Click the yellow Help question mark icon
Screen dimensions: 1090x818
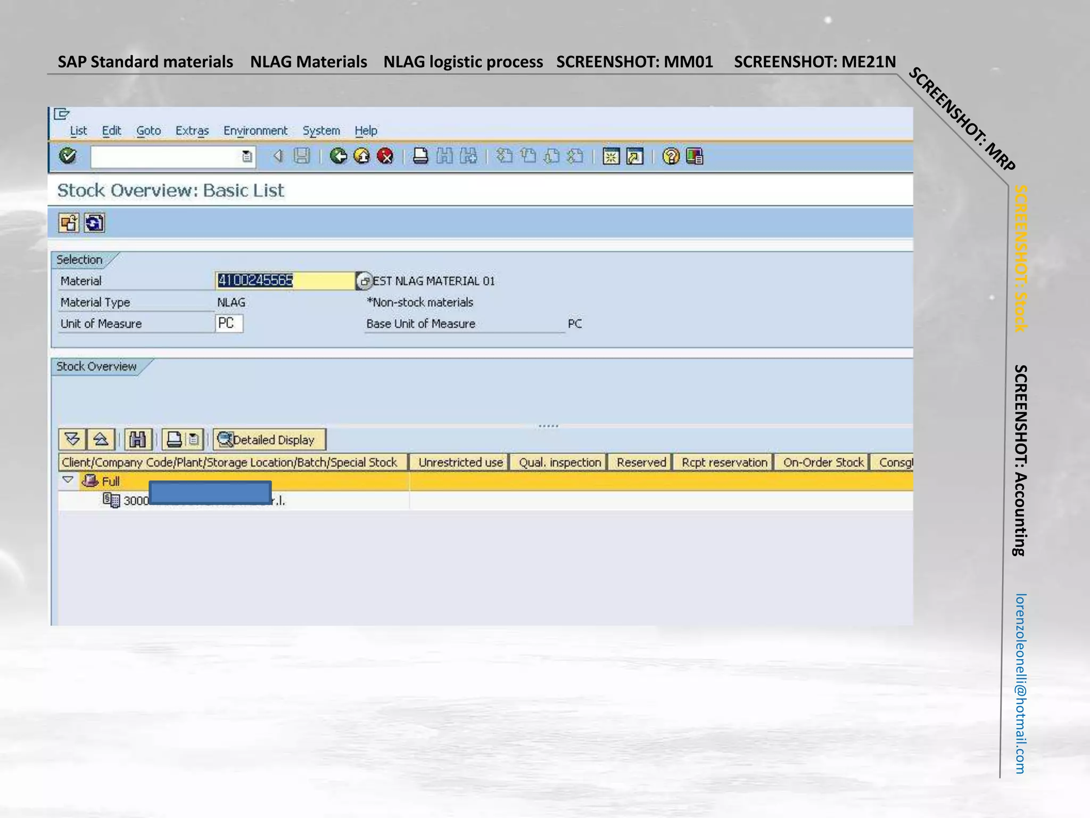(671, 157)
